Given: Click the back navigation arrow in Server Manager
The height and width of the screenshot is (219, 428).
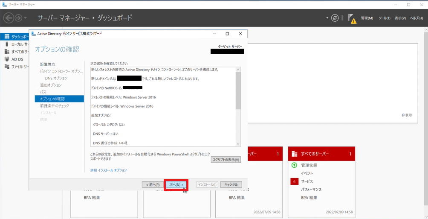Looking at the screenshot, I should click(9, 18).
